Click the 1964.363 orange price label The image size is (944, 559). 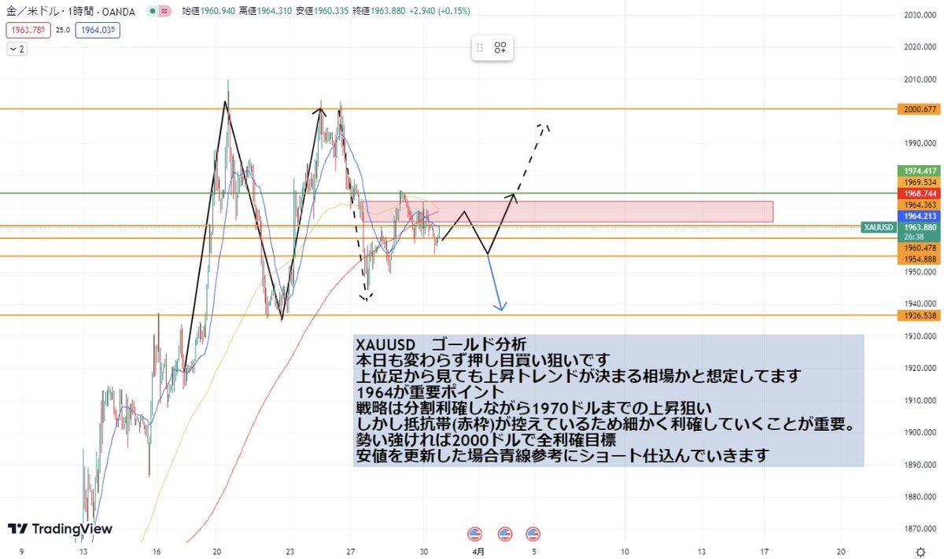[x=919, y=204]
